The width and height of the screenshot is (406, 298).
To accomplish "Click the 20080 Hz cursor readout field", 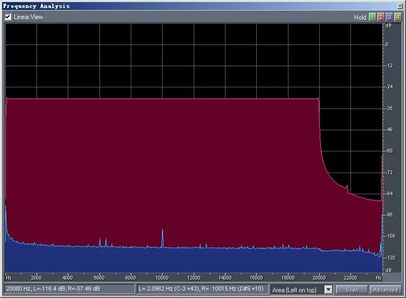I will point(69,288).
